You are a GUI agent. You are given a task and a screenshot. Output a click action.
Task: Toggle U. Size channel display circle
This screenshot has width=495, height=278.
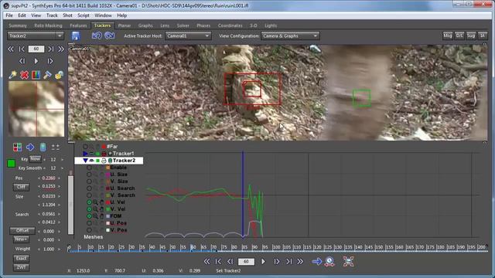[90, 175]
